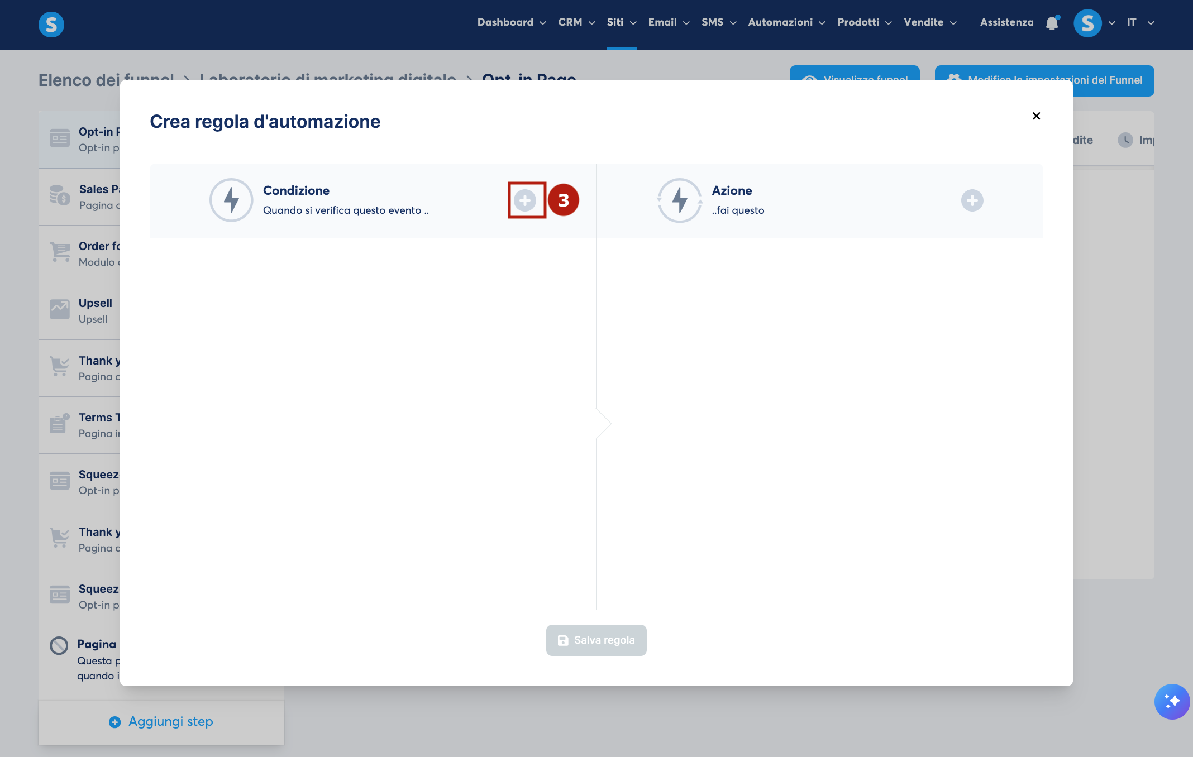Click the Order form cart icon
1193x757 pixels.
[x=60, y=252]
